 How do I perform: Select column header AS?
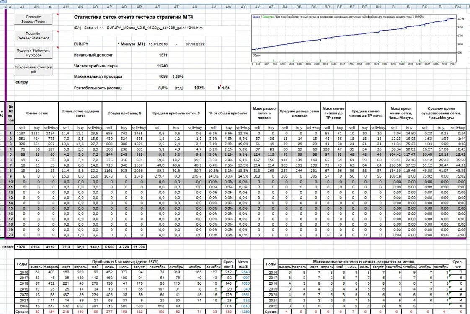click(x=158, y=7)
